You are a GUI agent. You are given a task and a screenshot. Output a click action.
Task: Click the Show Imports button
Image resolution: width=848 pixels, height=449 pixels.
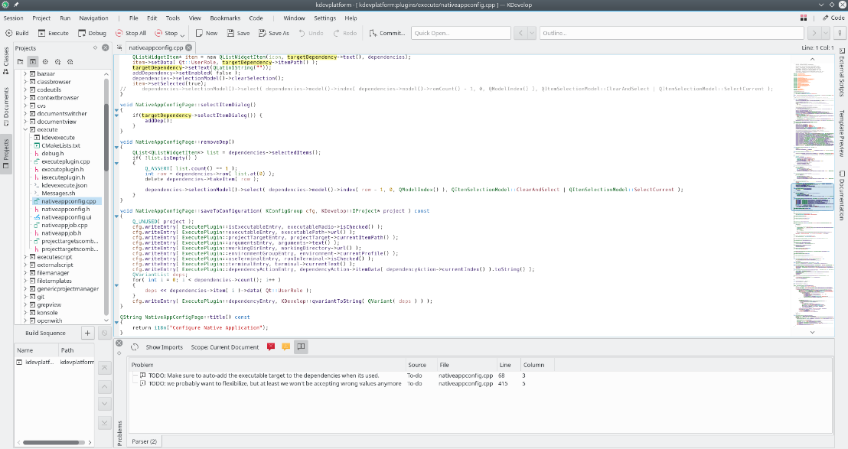click(x=164, y=347)
